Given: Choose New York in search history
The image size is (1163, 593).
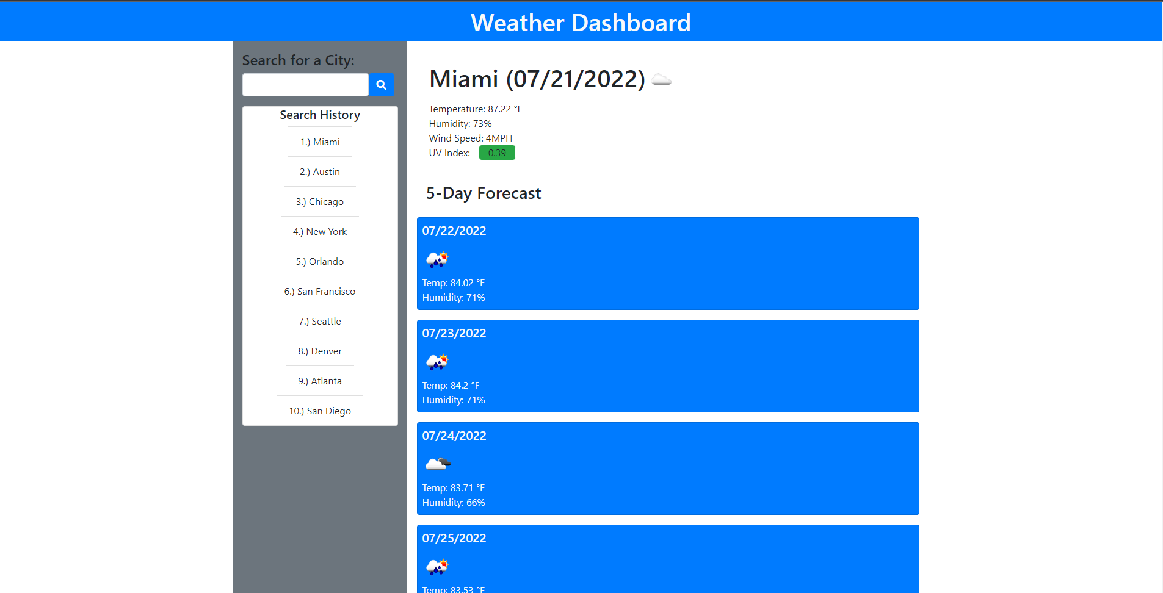Looking at the screenshot, I should [320, 231].
